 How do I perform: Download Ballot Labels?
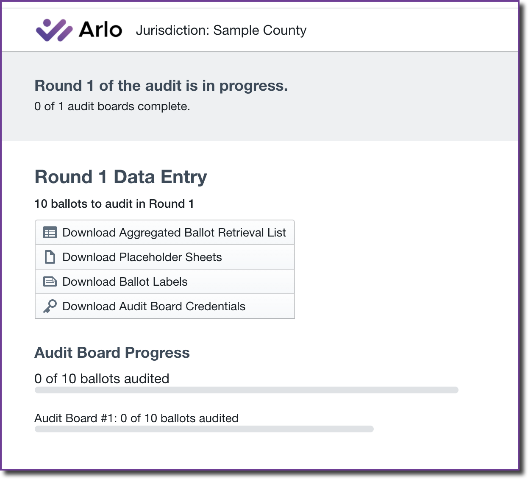pos(165,281)
